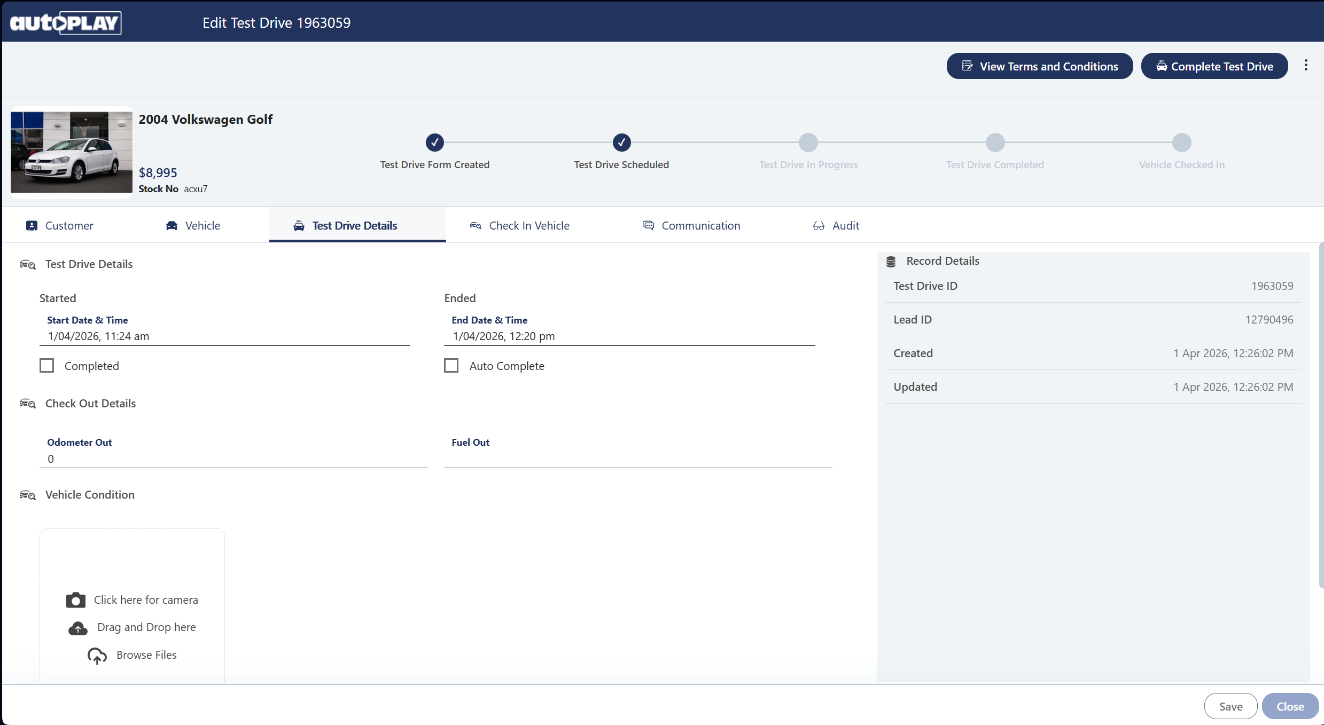This screenshot has width=1324, height=725.
Task: Open the End Date & Time picker
Action: click(629, 336)
